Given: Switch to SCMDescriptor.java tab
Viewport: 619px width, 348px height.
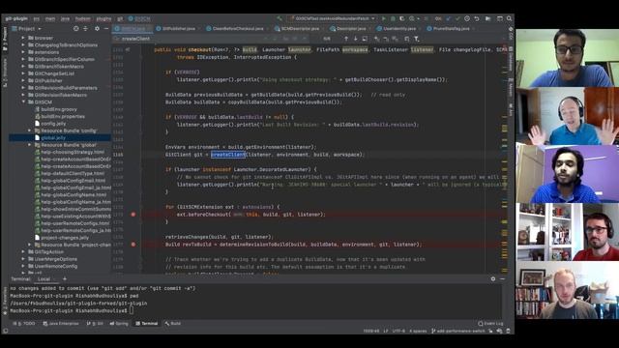Looking at the screenshot, I should pyautogui.click(x=300, y=29).
